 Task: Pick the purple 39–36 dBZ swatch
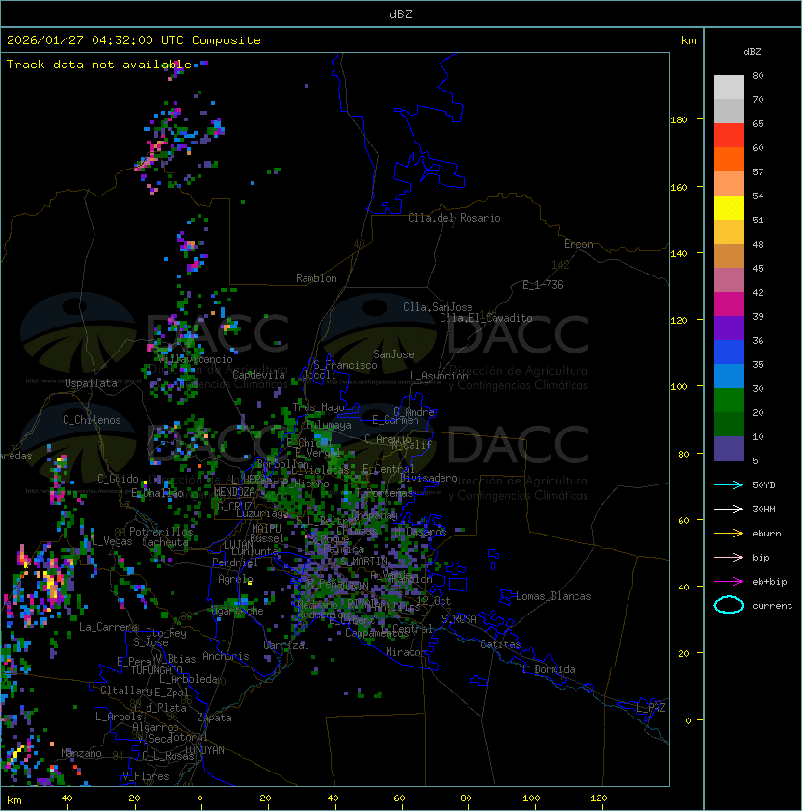pyautogui.click(x=729, y=327)
